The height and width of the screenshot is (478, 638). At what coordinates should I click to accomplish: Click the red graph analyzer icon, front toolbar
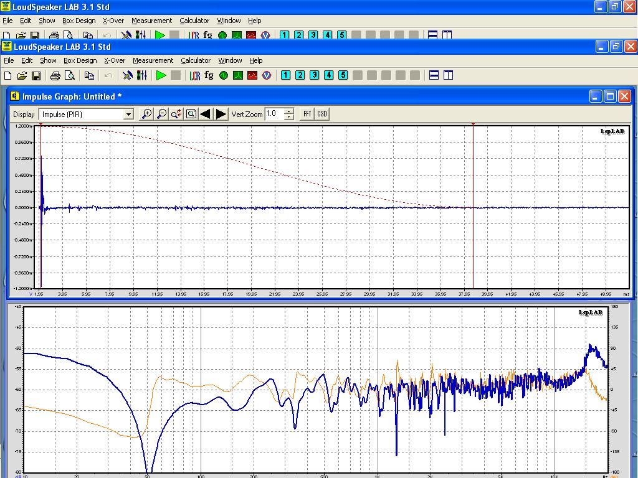click(252, 75)
